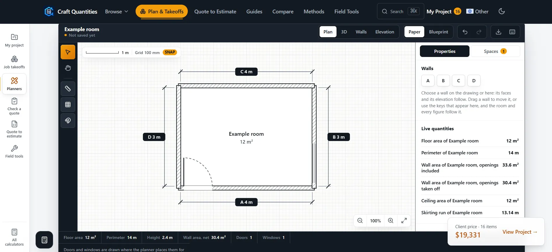Click the C 4 m dimension label
Screen dimensions: 552x252
click(x=246, y=72)
